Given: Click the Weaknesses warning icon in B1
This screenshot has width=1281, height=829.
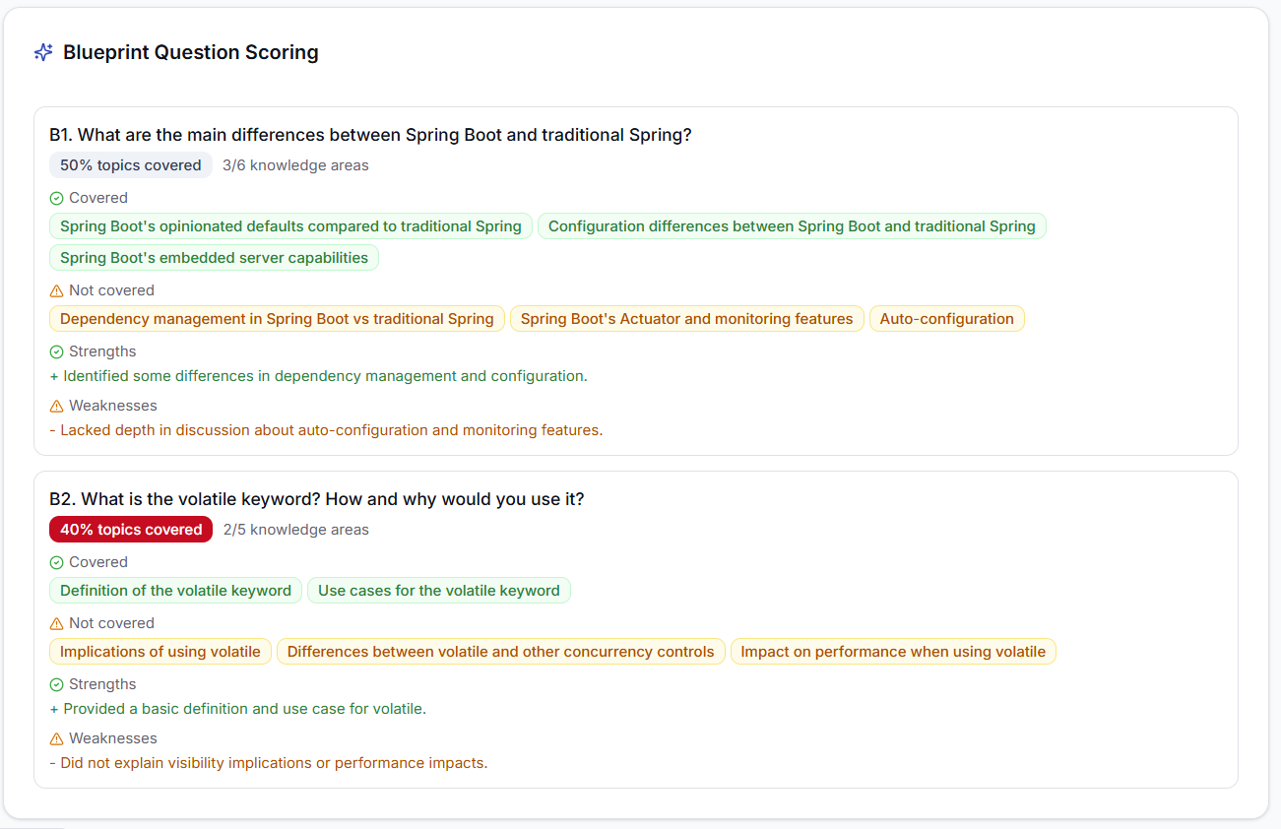Looking at the screenshot, I should [x=56, y=405].
